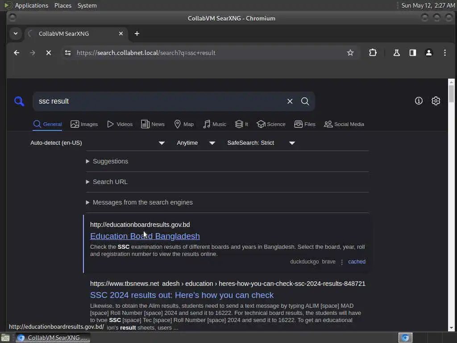The height and width of the screenshot is (343, 457).
Task: Click the tbsnews.net result URL
Action: (x=228, y=284)
